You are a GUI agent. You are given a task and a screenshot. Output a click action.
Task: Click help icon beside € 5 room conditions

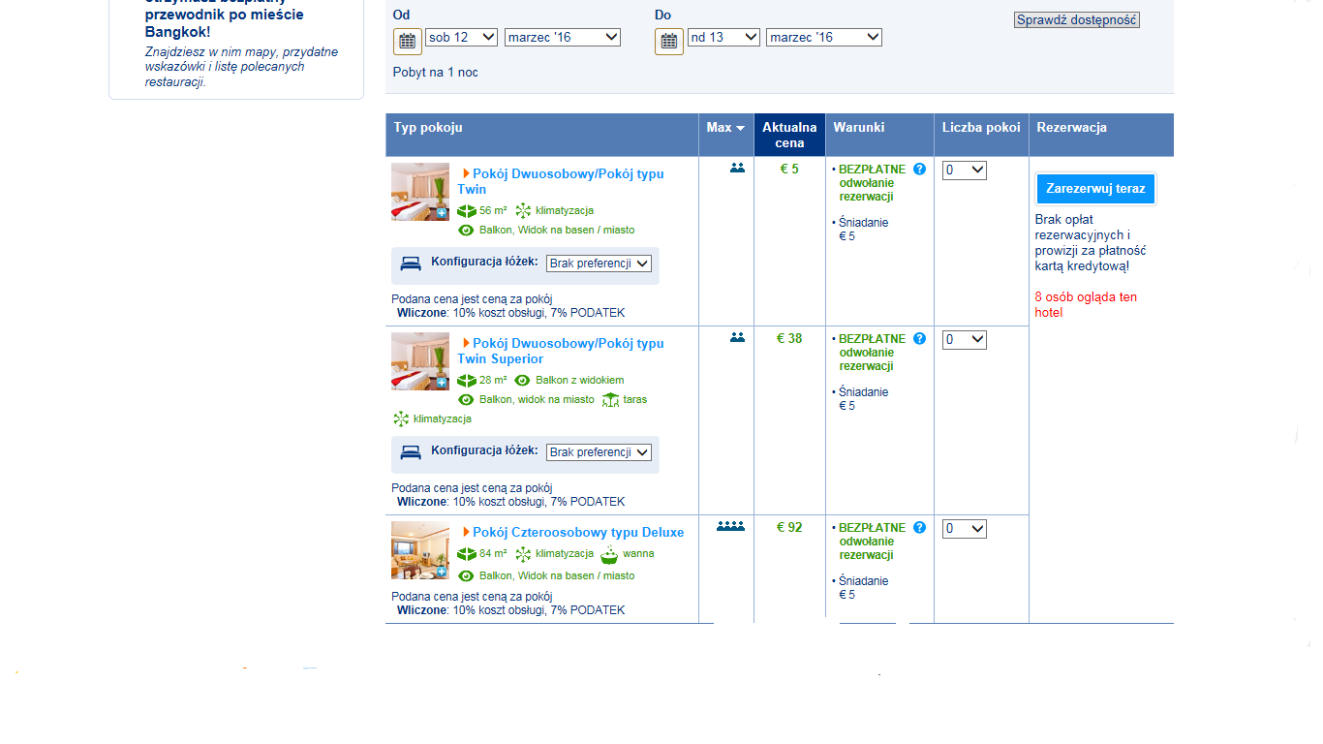(919, 169)
